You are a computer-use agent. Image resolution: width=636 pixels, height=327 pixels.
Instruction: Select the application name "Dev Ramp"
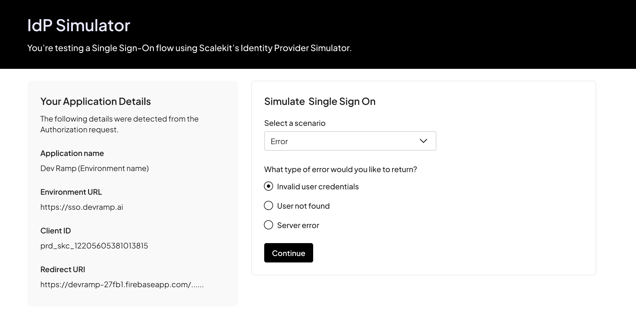94,168
